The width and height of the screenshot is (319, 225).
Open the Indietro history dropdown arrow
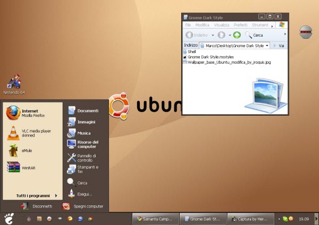point(213,35)
